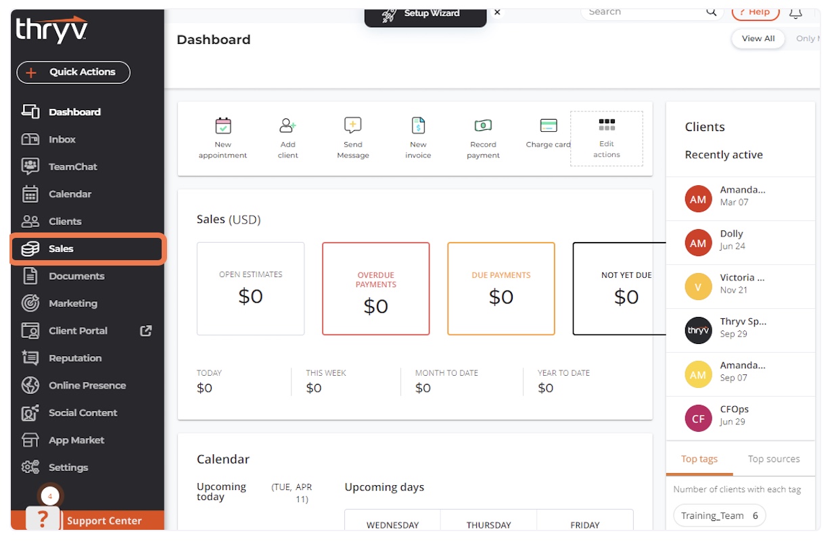Open client Amanda active Mar 07
Viewport: 836px width, 542px height.
pos(741,199)
